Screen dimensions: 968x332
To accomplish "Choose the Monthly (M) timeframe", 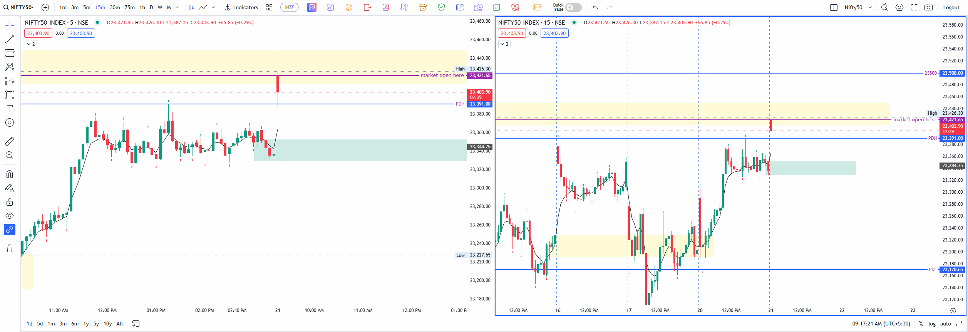I will 169,7.
